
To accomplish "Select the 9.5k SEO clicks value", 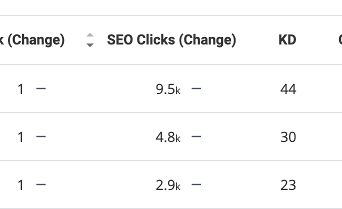I will [168, 89].
